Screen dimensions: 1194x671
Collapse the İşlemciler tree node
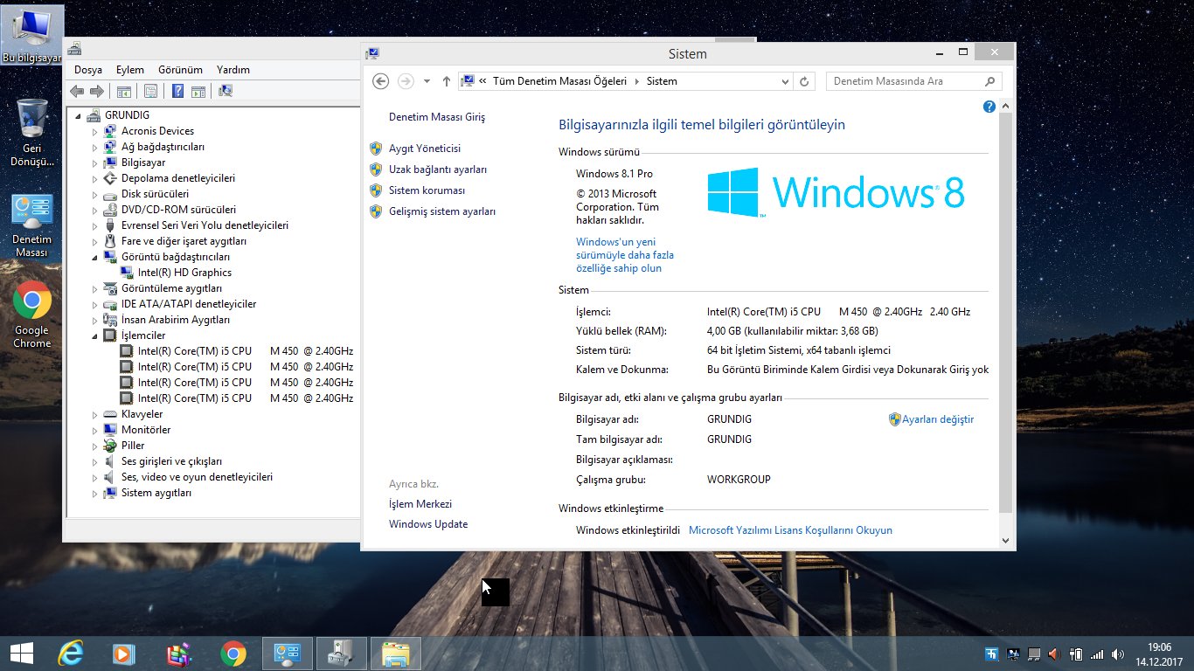(95, 335)
